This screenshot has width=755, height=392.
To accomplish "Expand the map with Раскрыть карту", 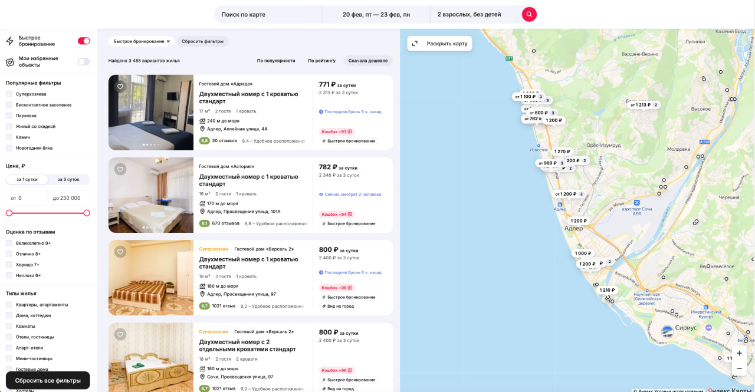I will click(440, 43).
